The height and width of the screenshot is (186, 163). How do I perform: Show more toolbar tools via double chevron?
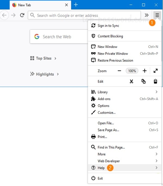[x=147, y=15]
